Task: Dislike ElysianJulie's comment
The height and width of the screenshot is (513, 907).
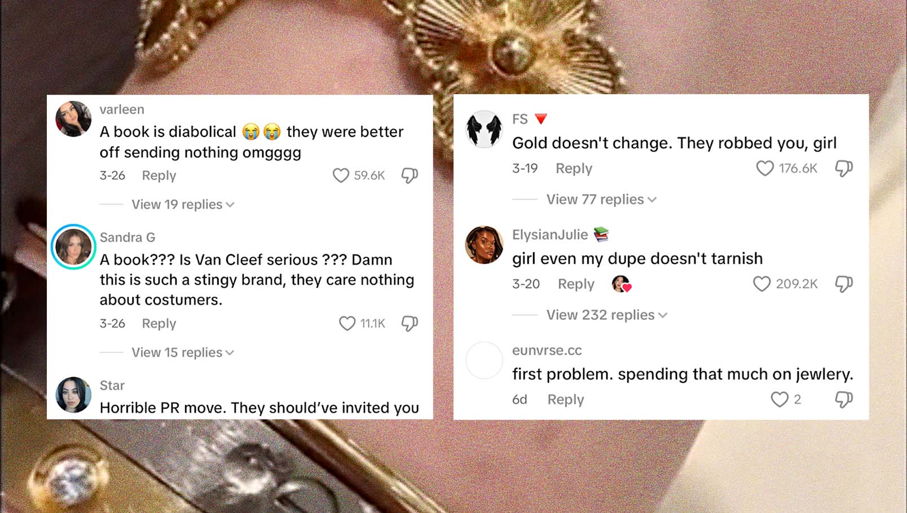Action: [844, 284]
